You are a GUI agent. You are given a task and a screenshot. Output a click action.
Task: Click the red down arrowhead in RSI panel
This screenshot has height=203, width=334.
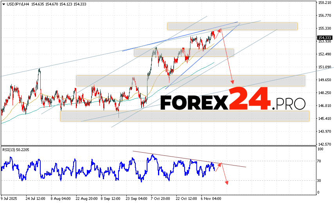226,183
